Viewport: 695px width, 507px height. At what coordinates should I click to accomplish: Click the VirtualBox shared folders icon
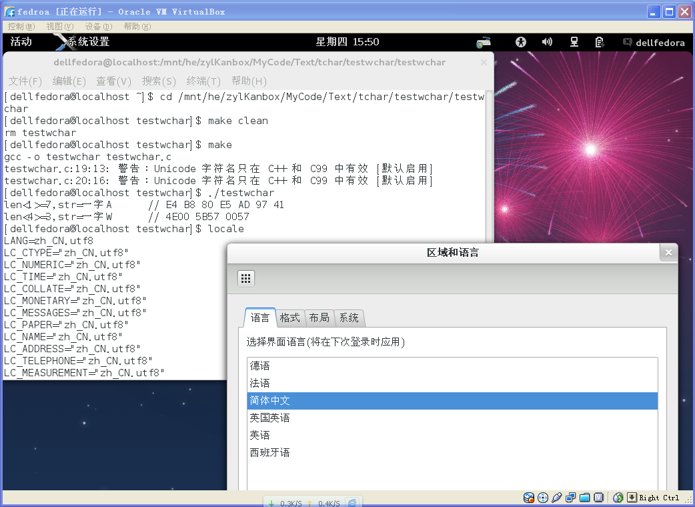585,498
